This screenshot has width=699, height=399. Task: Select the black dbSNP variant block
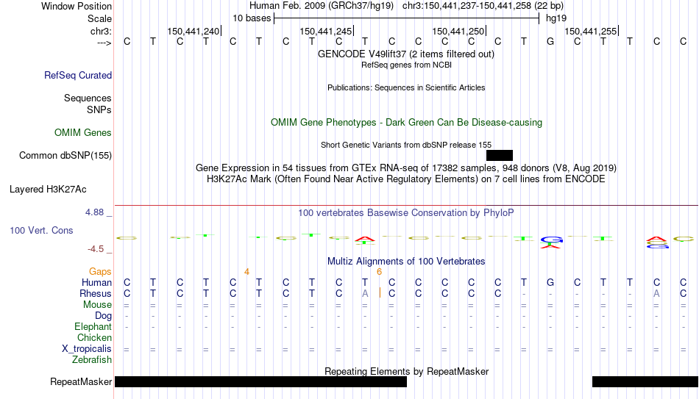(x=500, y=156)
